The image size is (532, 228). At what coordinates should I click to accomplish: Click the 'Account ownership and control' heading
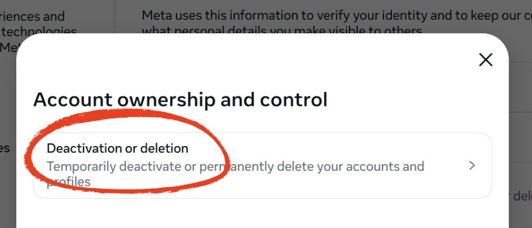(180, 100)
